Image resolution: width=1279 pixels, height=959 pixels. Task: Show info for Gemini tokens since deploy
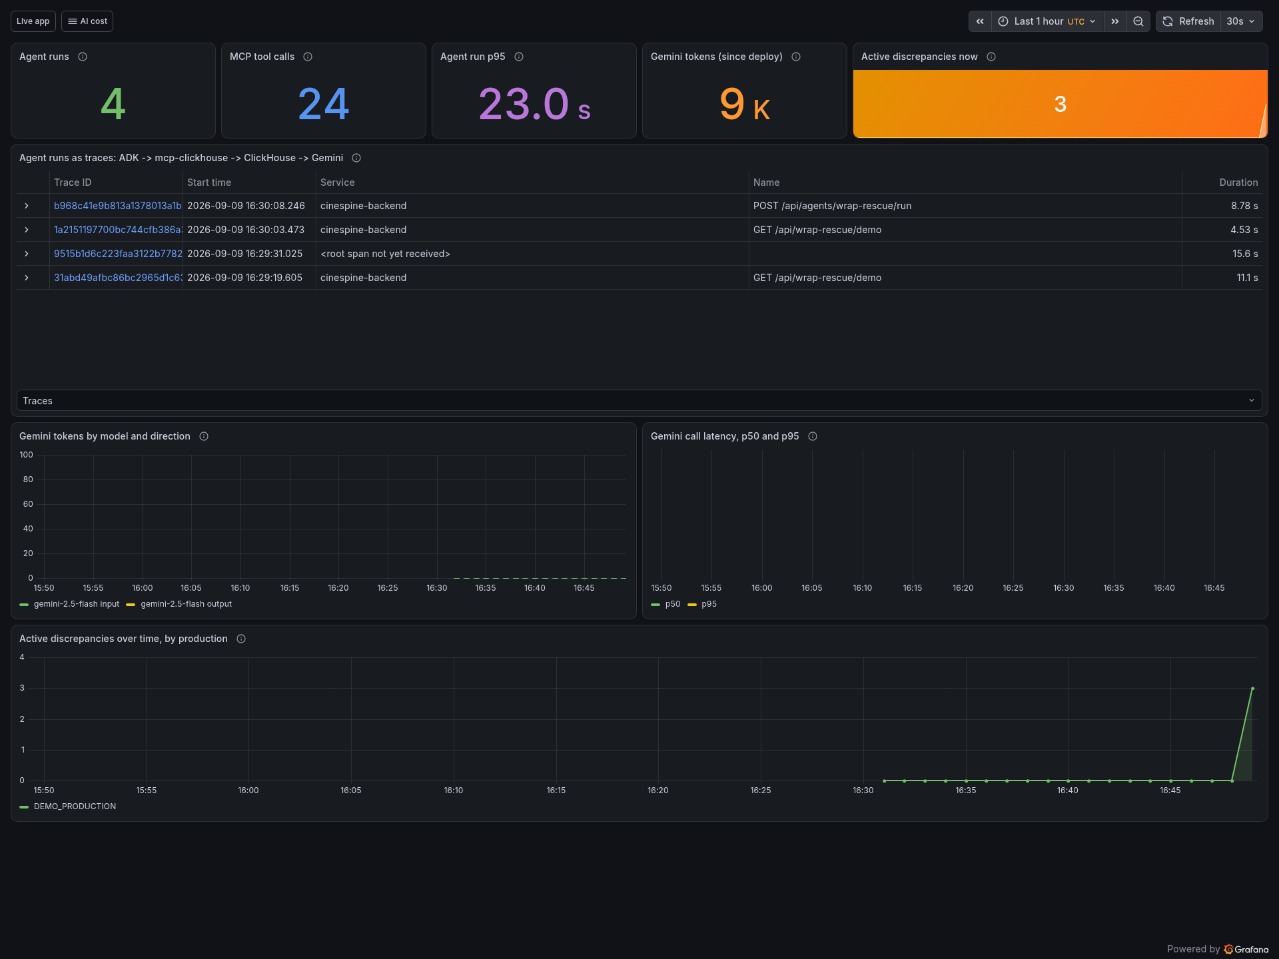[x=796, y=57]
